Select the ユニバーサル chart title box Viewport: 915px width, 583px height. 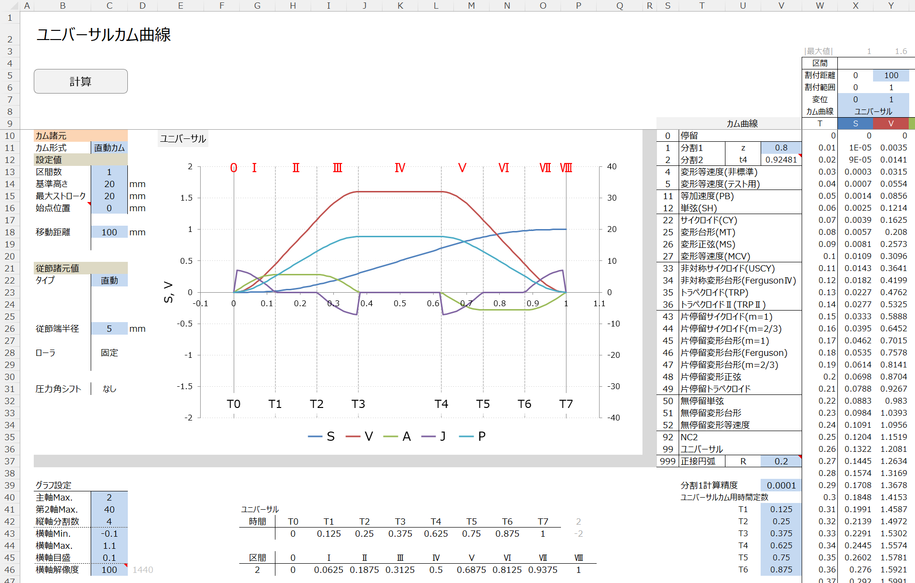pos(183,139)
